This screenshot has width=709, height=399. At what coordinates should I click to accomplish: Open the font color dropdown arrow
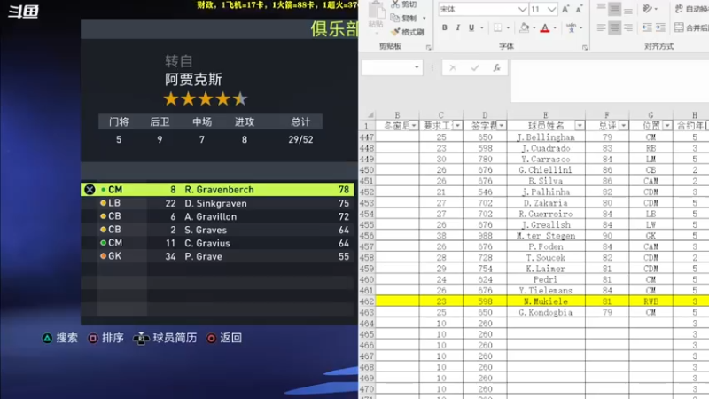click(555, 28)
